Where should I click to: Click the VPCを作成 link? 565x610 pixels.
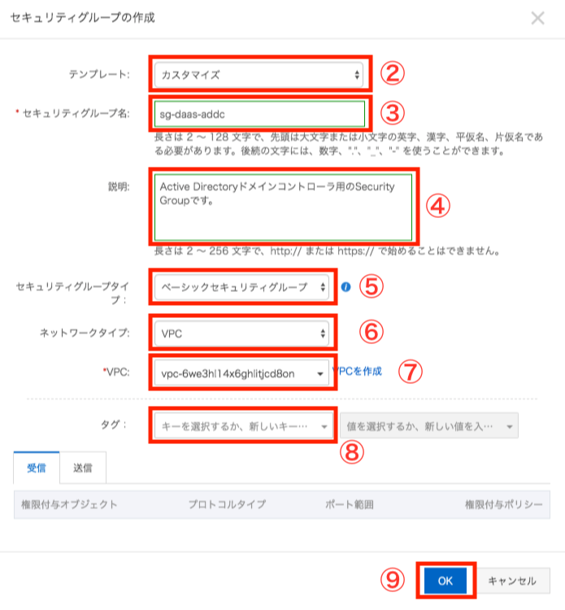point(357,372)
